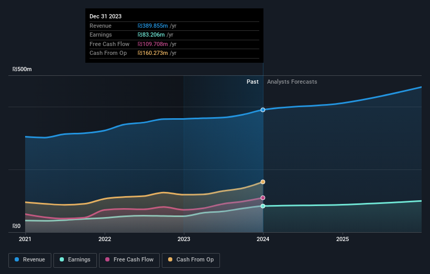
Task: Click the Revenue row label in tooltip
Action: pyautogui.click(x=101, y=26)
